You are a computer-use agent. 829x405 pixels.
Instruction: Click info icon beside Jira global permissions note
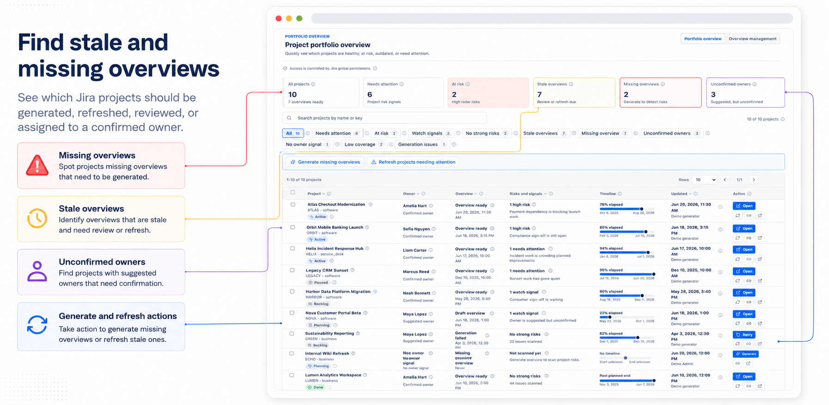tap(375, 68)
